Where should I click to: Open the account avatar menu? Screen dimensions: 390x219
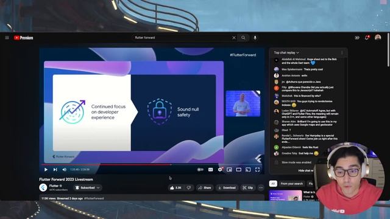point(378,38)
